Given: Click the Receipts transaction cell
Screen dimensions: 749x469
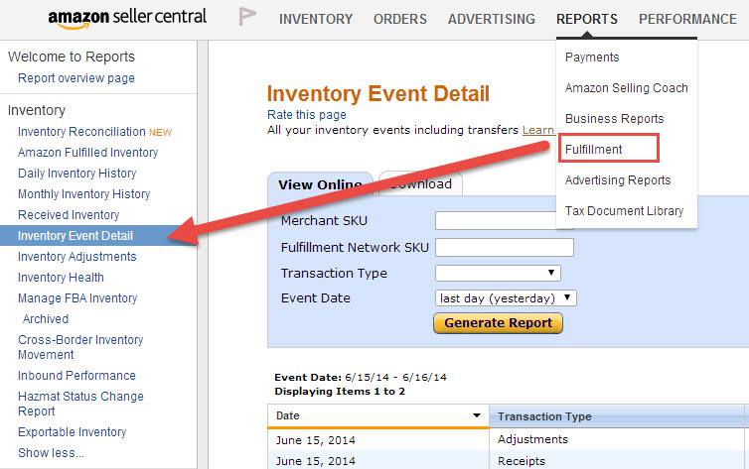Looking at the screenshot, I should coord(522,461).
